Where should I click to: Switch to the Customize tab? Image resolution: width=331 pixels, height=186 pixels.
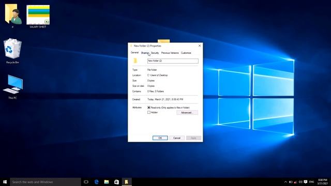point(186,53)
